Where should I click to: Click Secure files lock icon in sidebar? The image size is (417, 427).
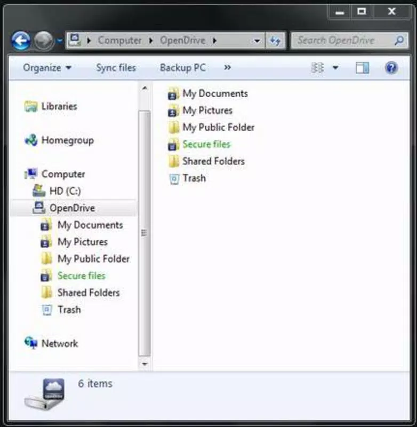pos(46,275)
